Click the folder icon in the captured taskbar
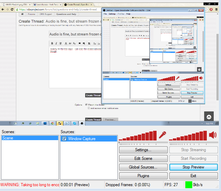 pos(37,124)
